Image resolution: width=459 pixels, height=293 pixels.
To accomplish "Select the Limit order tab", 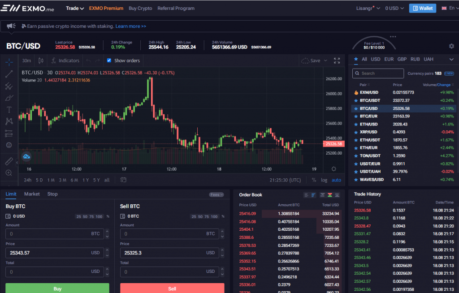I will (x=11, y=194).
